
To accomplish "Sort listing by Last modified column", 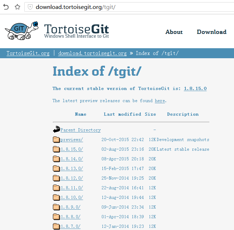I will 123,114.
